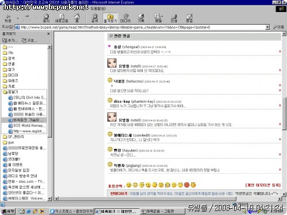Viewport: 287px width, 215px height.
Task: Open the Help menu in menu bar
Action: click(x=98, y=9)
